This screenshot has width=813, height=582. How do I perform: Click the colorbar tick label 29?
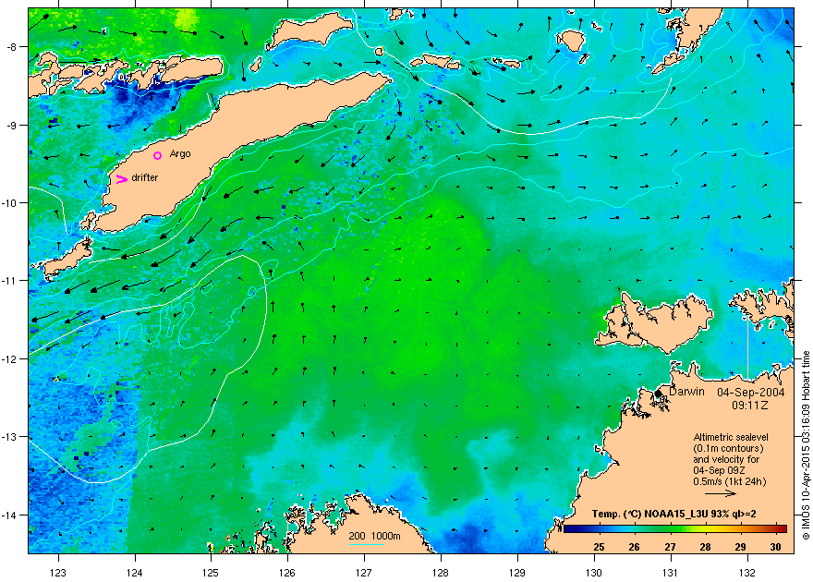(x=740, y=547)
